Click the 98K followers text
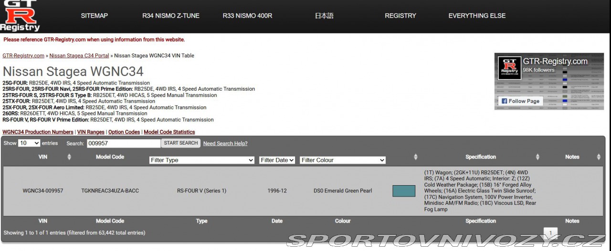The width and height of the screenshot is (611, 251). click(x=539, y=70)
